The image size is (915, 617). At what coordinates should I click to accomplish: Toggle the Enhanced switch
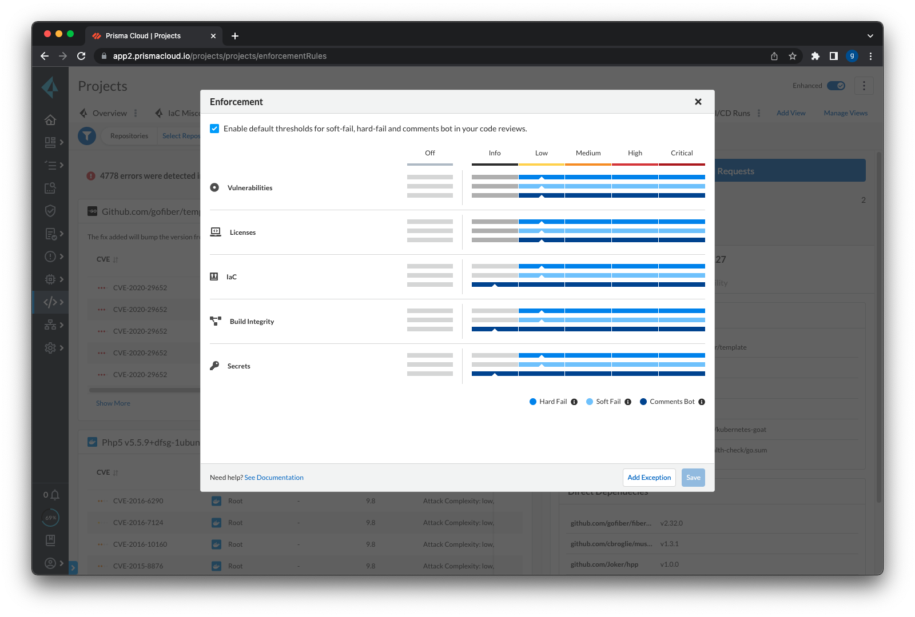tap(836, 86)
